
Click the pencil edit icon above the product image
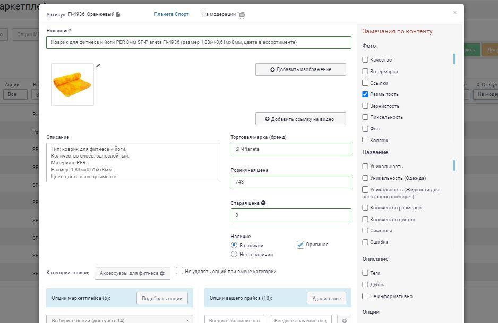pos(98,66)
